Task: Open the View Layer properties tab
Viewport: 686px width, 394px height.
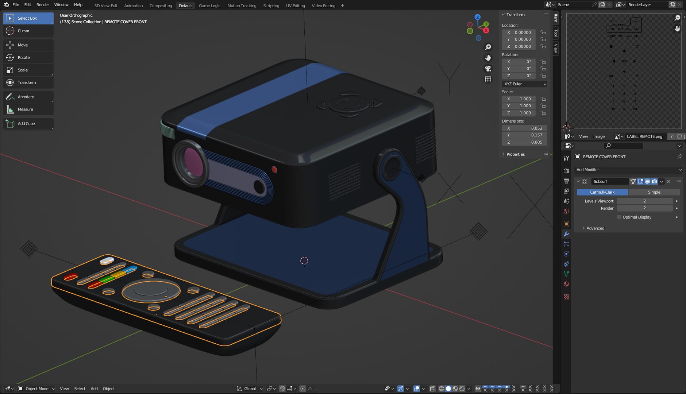Action: pyautogui.click(x=566, y=191)
